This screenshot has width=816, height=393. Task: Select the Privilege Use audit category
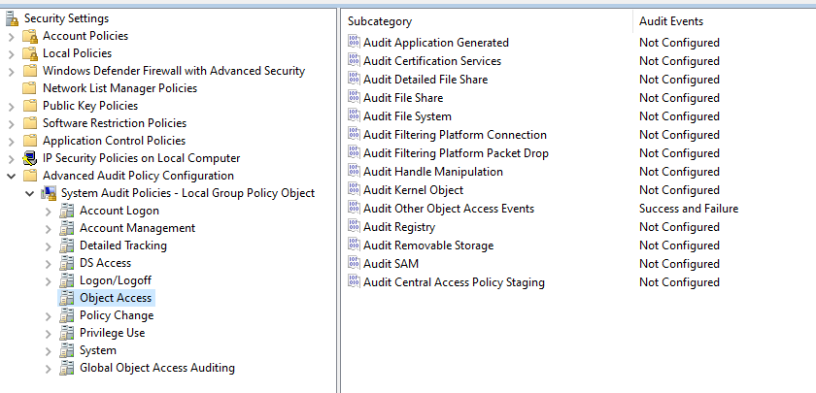(x=112, y=333)
